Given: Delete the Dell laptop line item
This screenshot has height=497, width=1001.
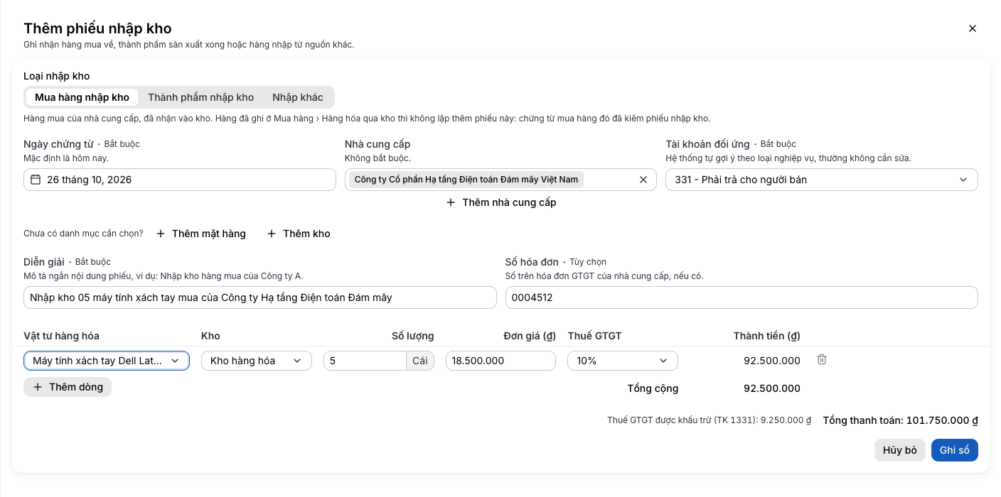Looking at the screenshot, I should point(822,360).
